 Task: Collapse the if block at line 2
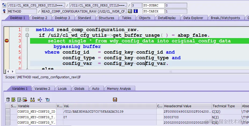click(27, 35)
